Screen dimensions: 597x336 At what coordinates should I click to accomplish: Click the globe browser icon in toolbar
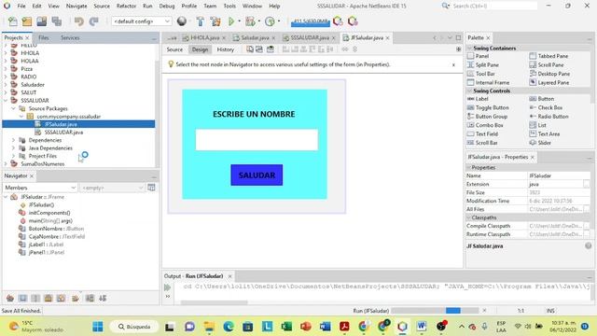coord(182,21)
